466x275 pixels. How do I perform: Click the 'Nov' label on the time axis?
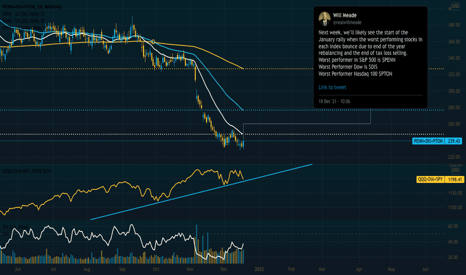[x=190, y=269]
